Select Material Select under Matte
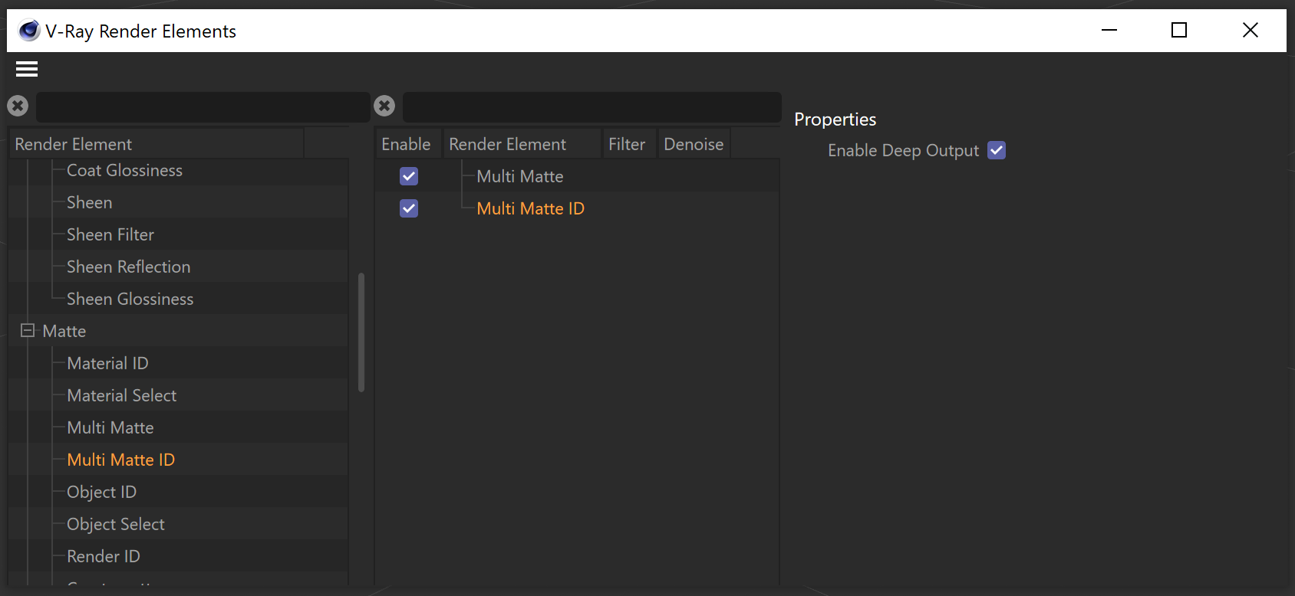The width and height of the screenshot is (1295, 596). point(121,395)
